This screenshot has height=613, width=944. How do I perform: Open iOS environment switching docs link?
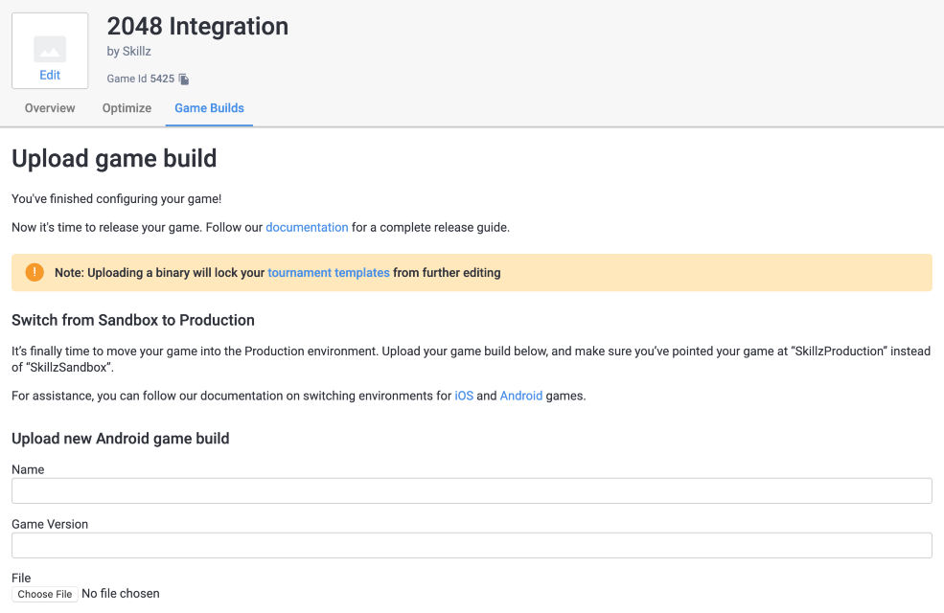(464, 396)
